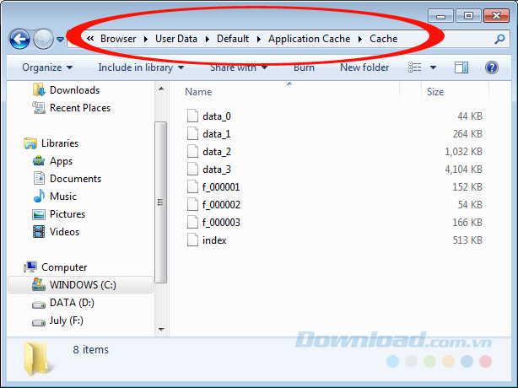Expand the arrow after Application Cache breadcrumb

360,40
